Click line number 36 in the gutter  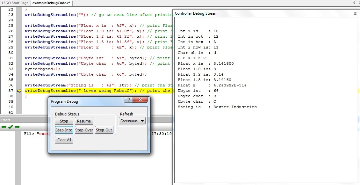coord(11,85)
